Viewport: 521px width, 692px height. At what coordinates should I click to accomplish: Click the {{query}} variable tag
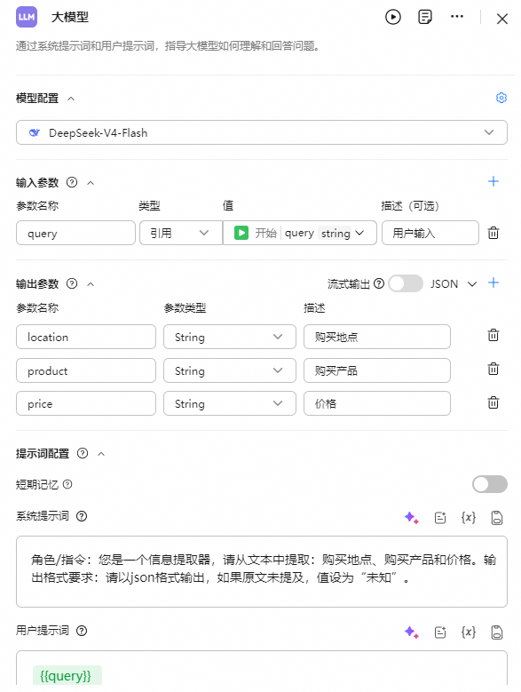pos(67,676)
